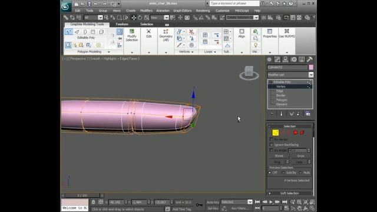This screenshot has height=212, width=377.
Task: Open the Hierarchy command panel tab
Action: (x=285, y=59)
